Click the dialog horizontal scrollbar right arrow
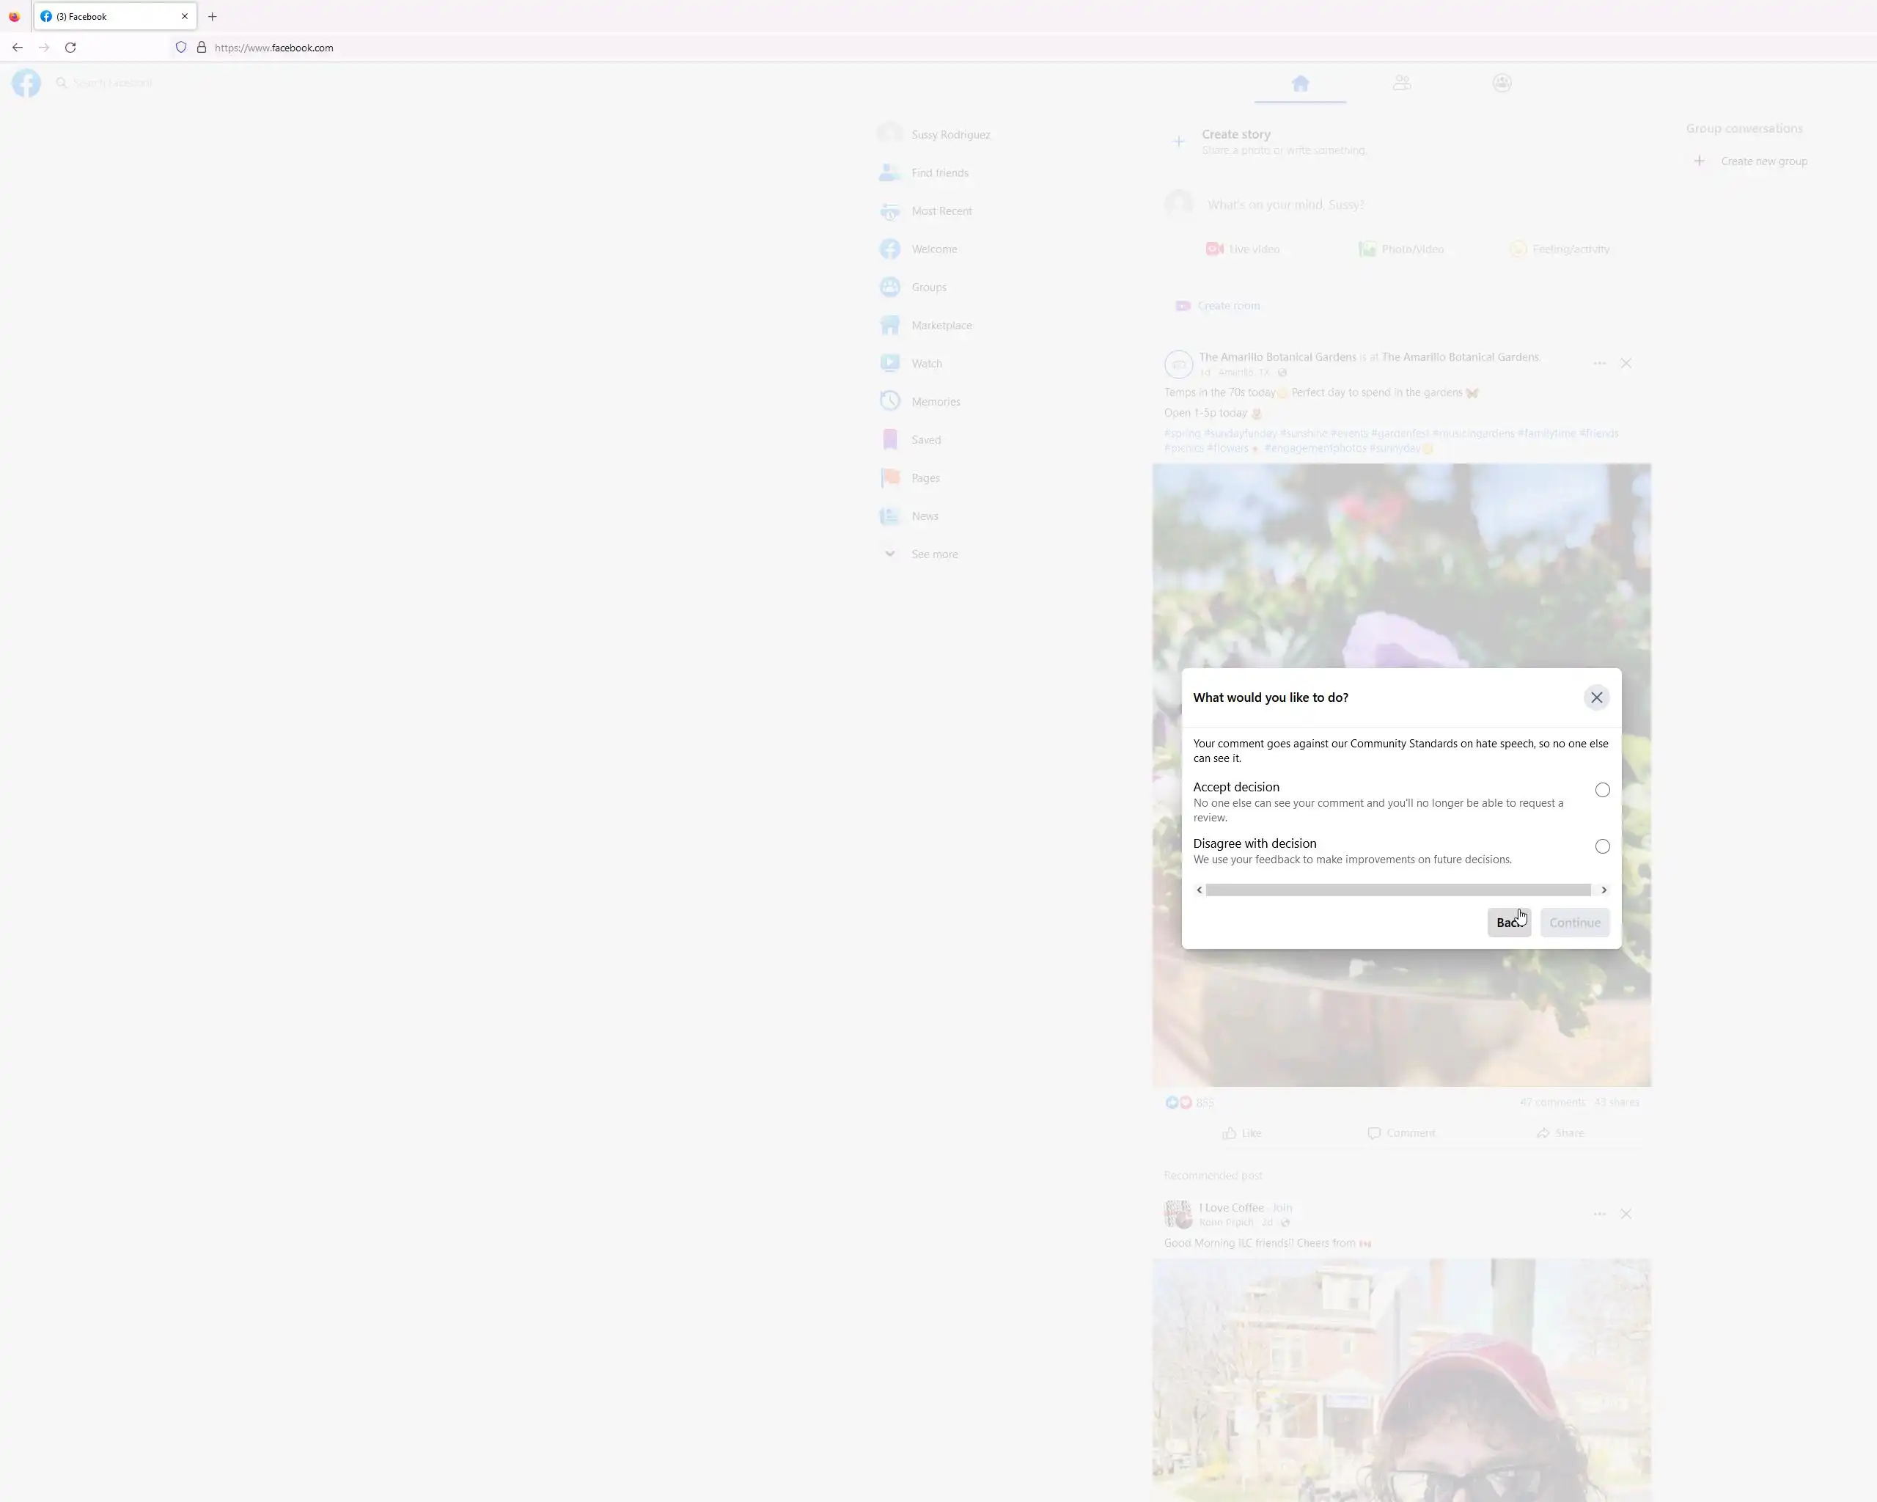The height and width of the screenshot is (1502, 1877). [1604, 890]
